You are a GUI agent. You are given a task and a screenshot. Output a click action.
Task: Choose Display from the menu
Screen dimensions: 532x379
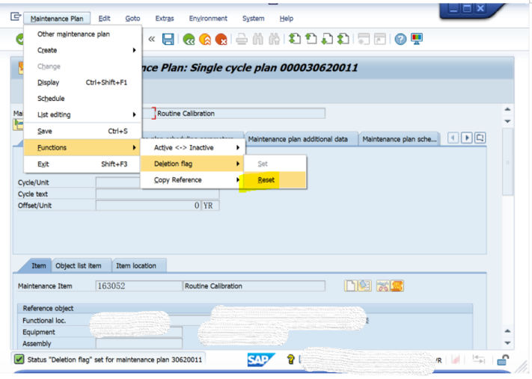click(82, 82)
